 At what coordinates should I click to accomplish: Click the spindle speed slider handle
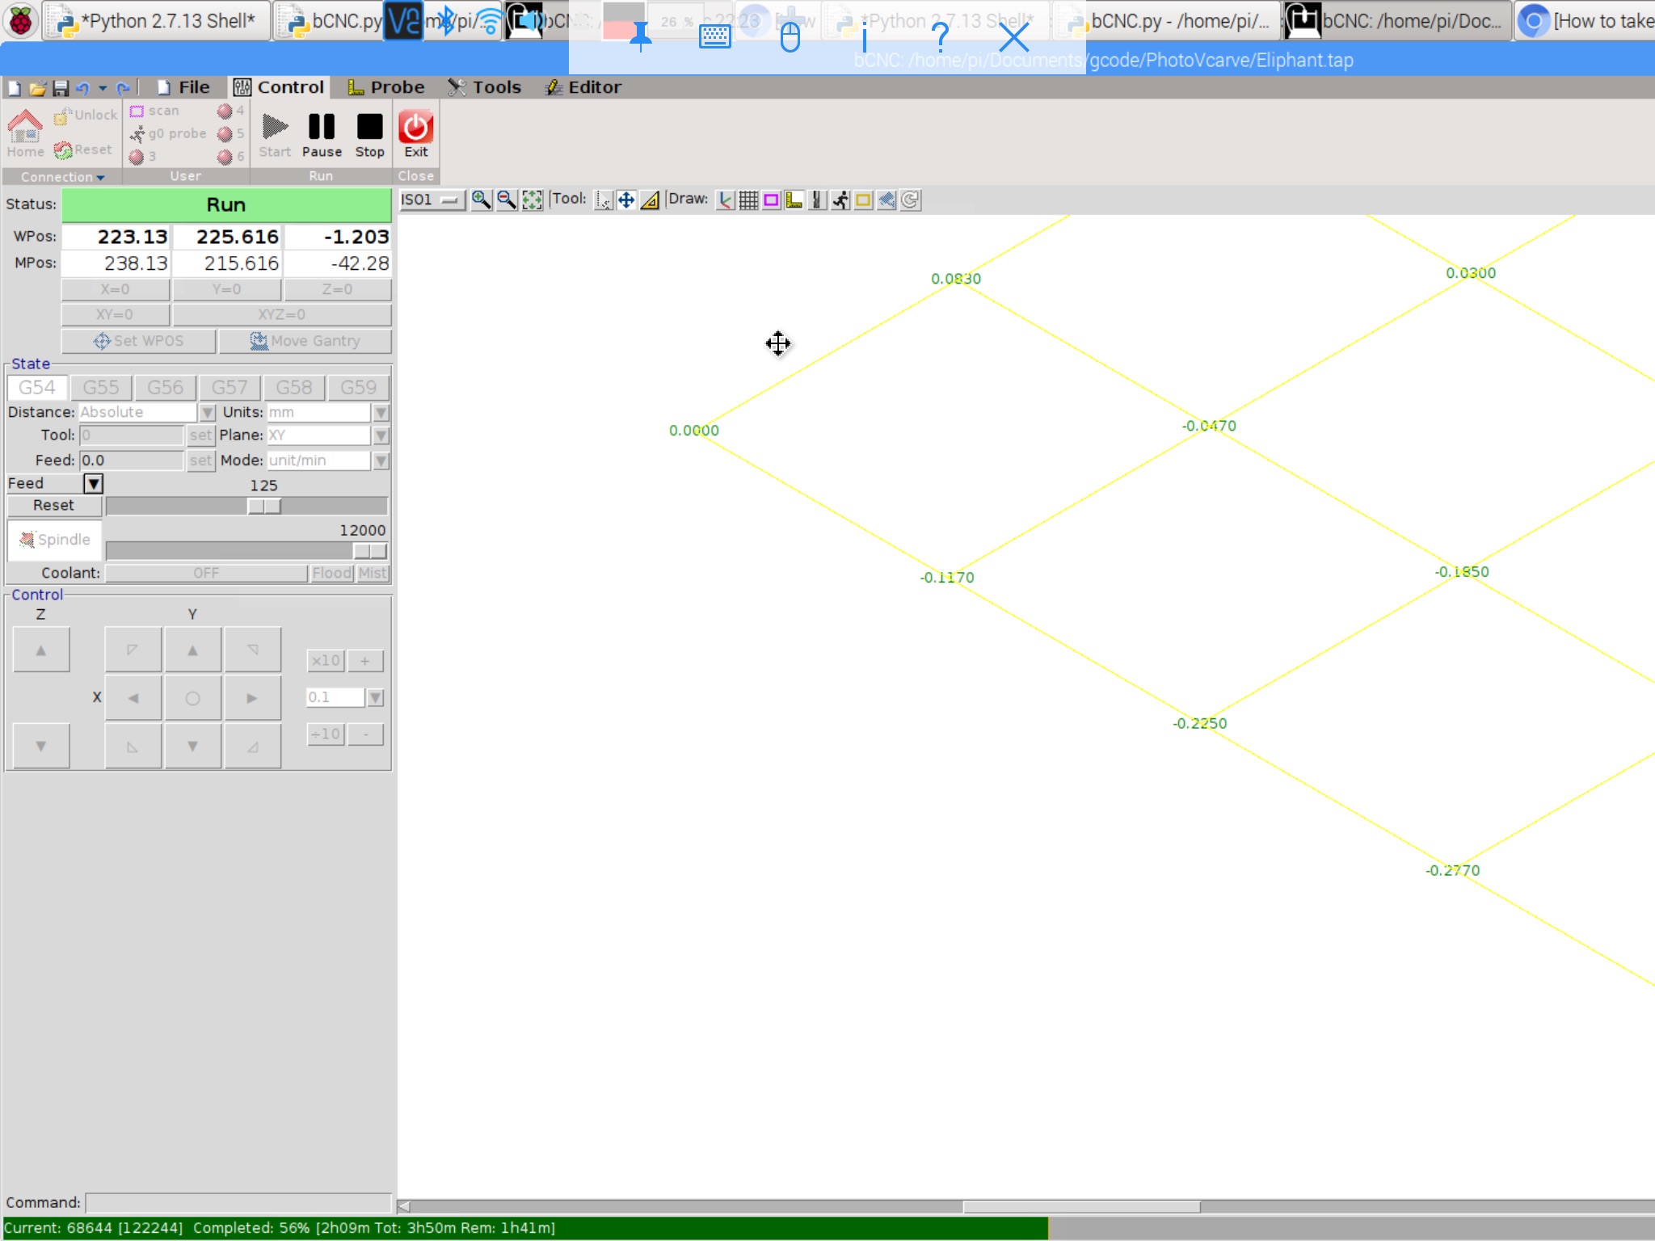click(x=370, y=551)
